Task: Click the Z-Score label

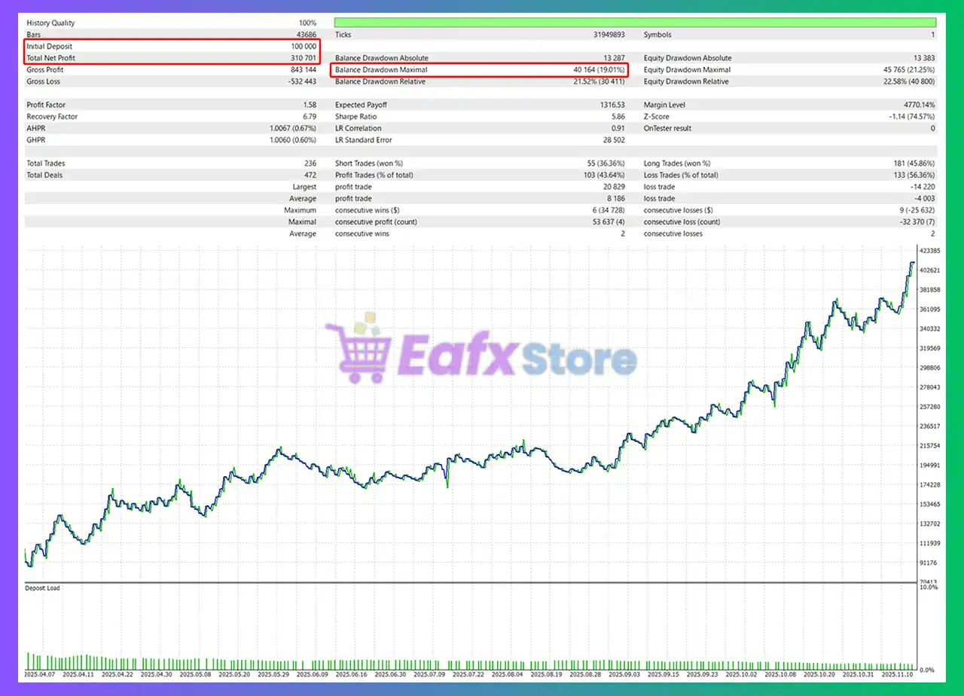Action: (x=657, y=117)
